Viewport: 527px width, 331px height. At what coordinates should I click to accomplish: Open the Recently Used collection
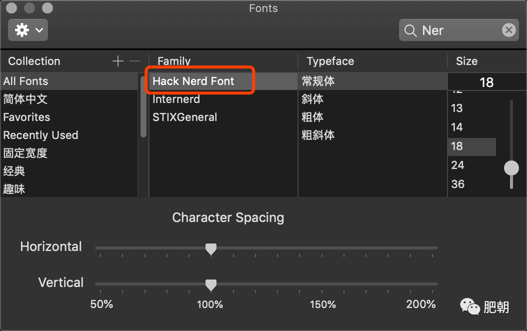tap(69, 135)
